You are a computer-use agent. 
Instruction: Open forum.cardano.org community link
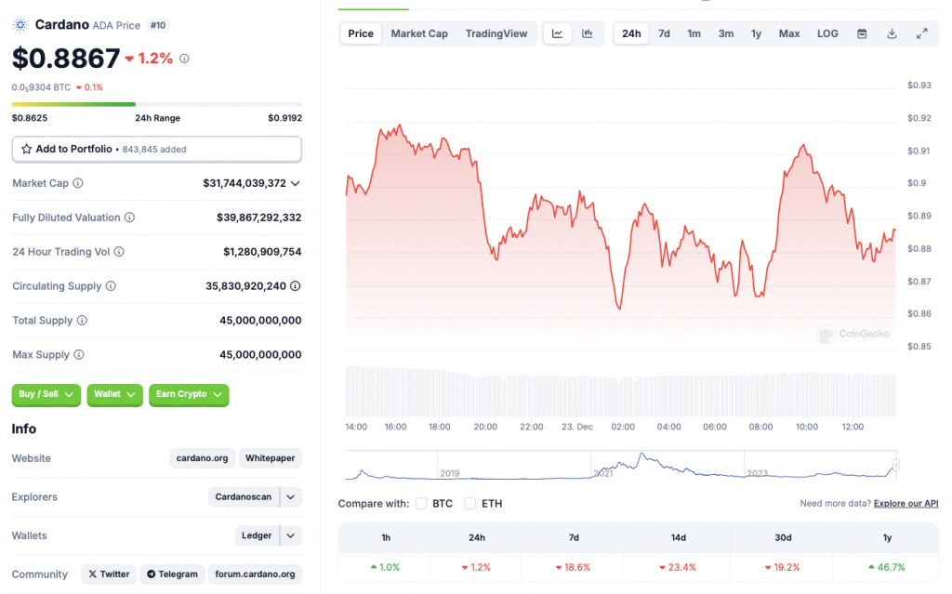255,574
